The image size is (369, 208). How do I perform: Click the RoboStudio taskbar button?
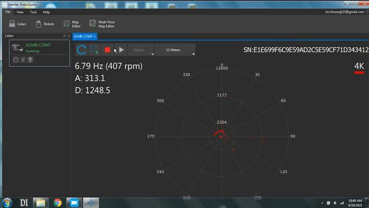91,203
